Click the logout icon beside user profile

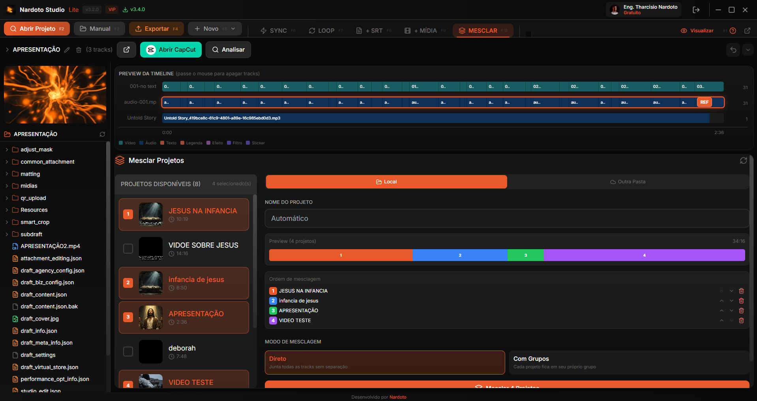pos(696,10)
